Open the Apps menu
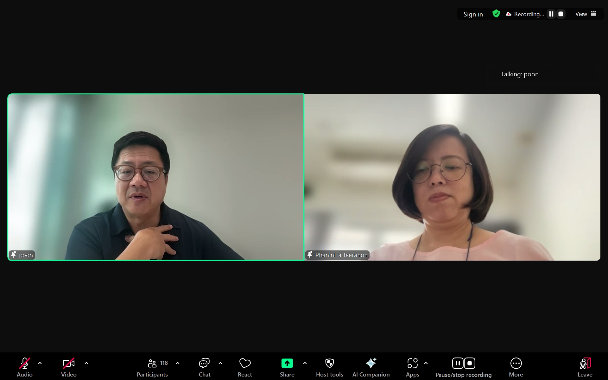 click(413, 367)
